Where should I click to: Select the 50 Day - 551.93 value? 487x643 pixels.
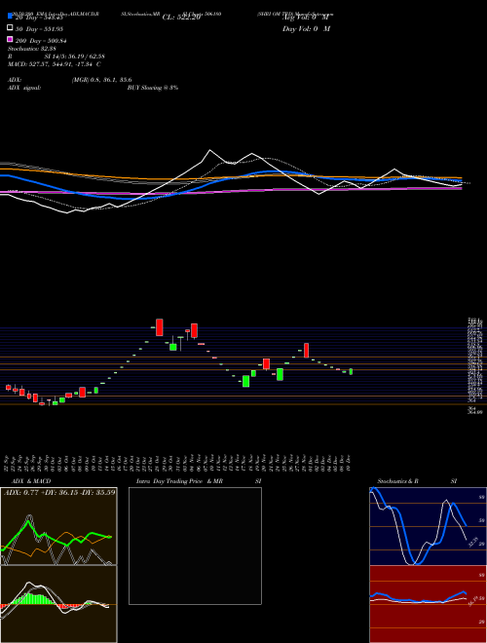[39, 29]
